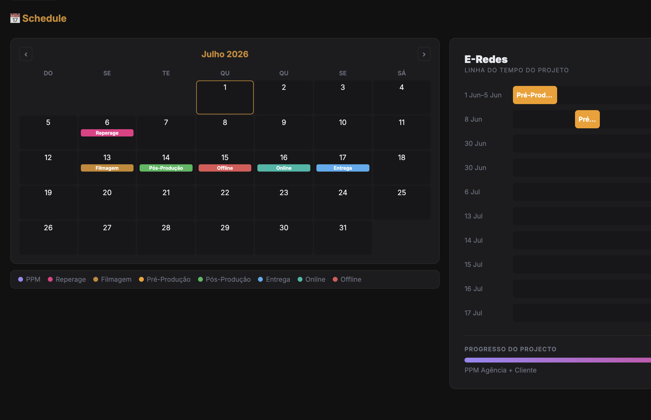Open the Entrega event on July 17
The width and height of the screenshot is (651, 420).
(x=343, y=168)
